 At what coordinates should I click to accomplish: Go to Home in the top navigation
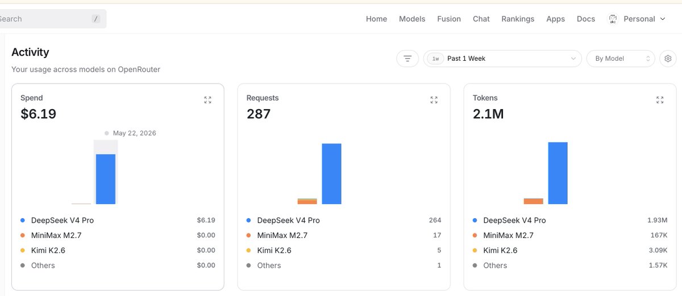tap(376, 19)
